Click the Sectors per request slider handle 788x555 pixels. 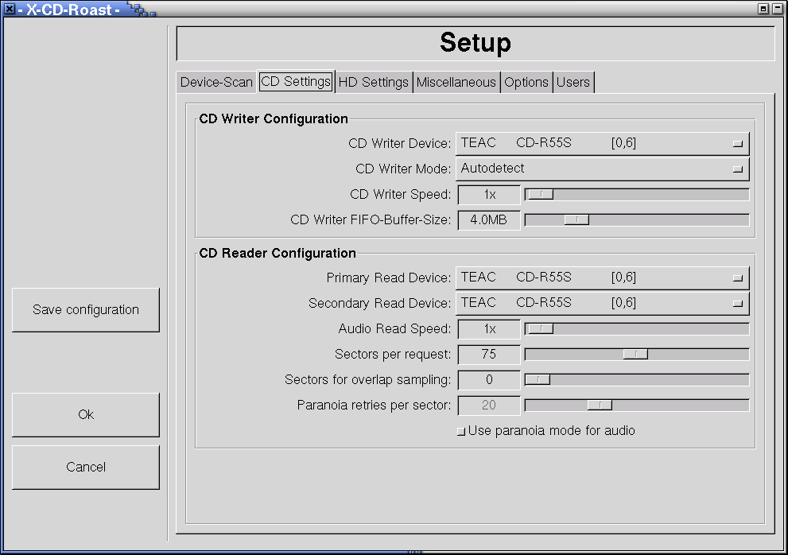click(635, 355)
